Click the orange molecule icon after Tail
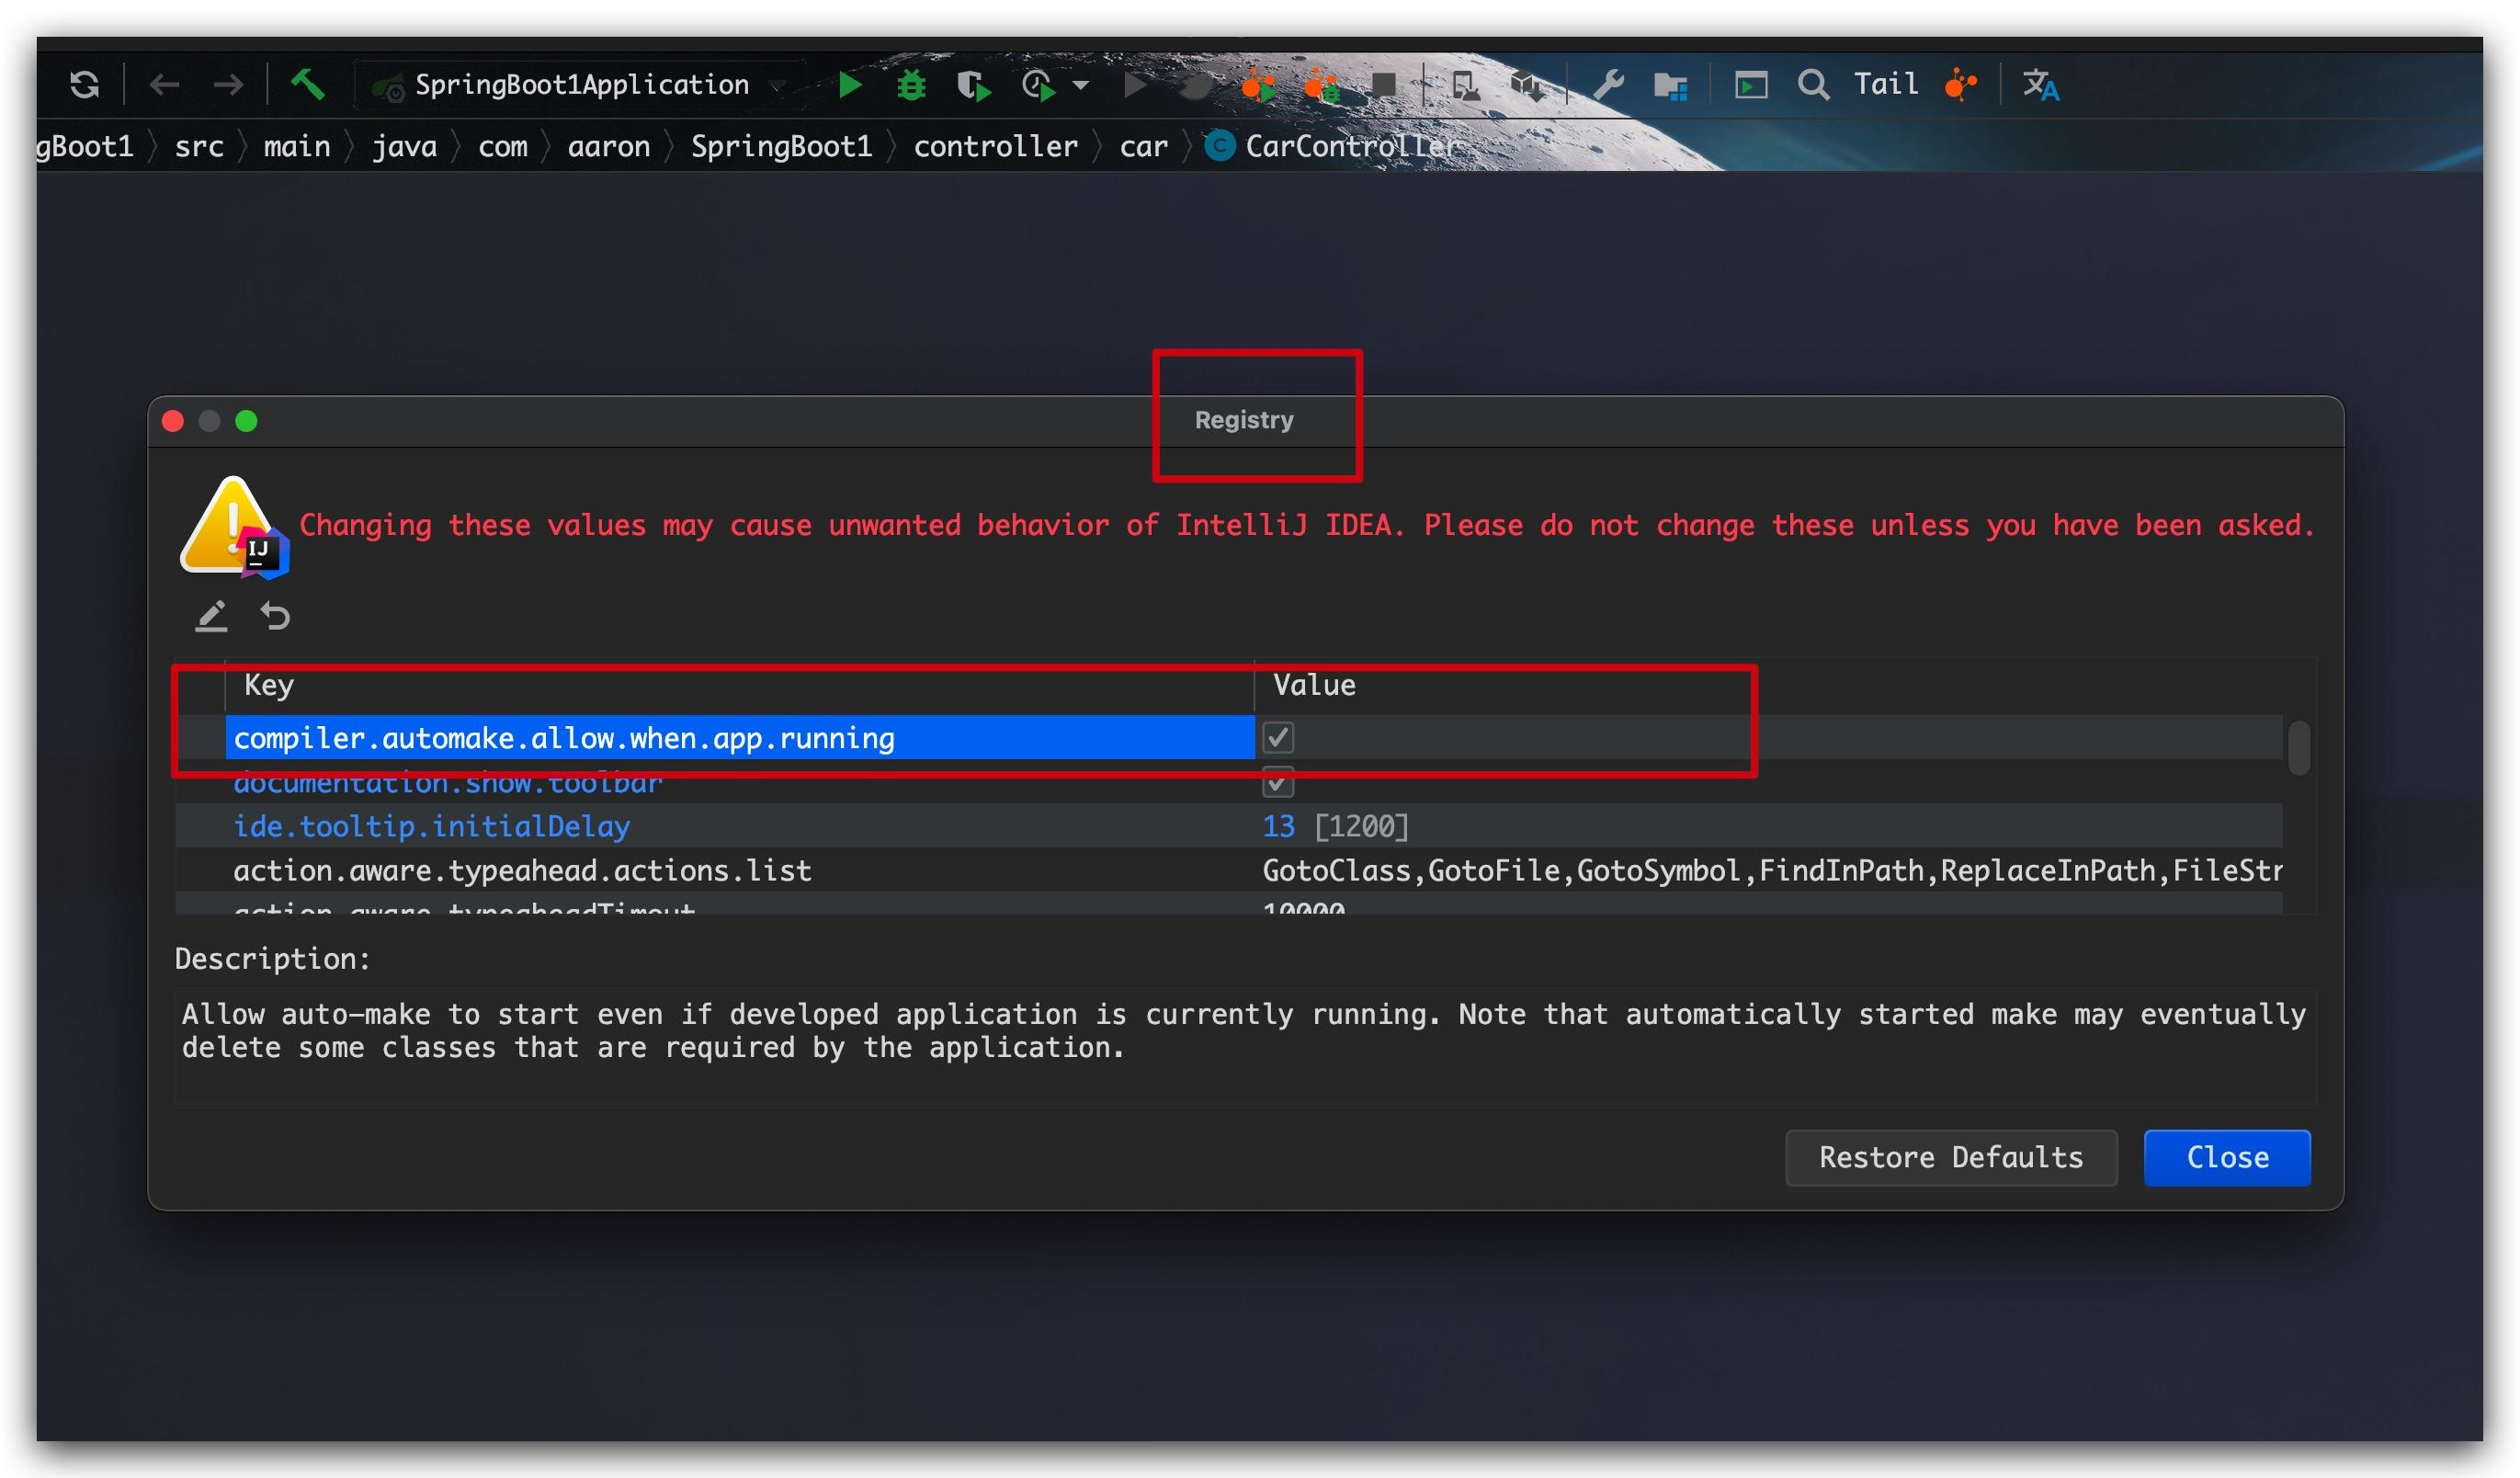 click(1961, 85)
